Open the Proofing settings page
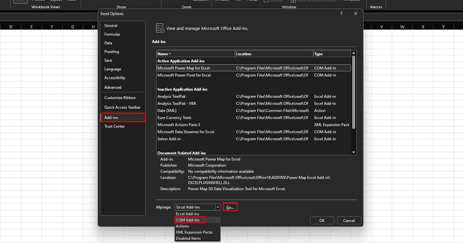 [x=112, y=51]
